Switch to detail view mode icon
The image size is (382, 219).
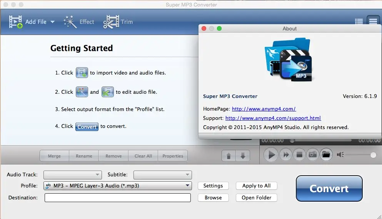[x=373, y=21]
